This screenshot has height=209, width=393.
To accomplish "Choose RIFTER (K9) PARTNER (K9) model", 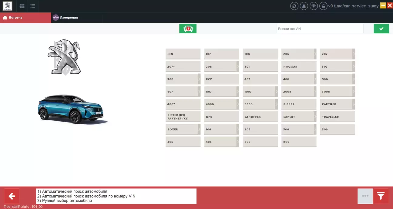I will 183,117.
